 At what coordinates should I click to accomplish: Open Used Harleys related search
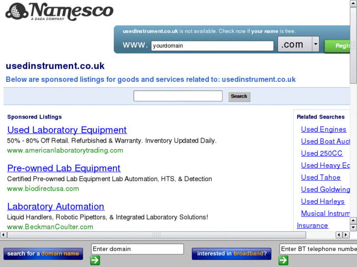point(323,201)
